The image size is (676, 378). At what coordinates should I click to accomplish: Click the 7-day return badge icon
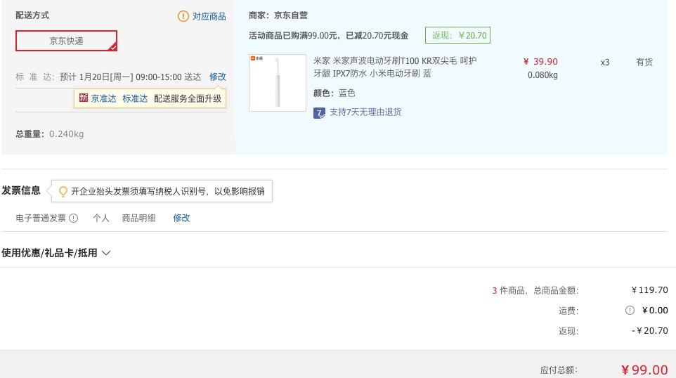(x=319, y=113)
